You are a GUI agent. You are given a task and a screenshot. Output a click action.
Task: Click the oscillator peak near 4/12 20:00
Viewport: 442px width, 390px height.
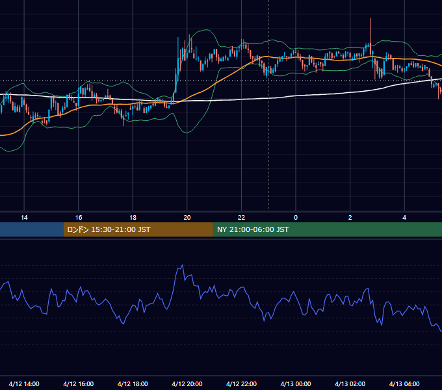183,265
